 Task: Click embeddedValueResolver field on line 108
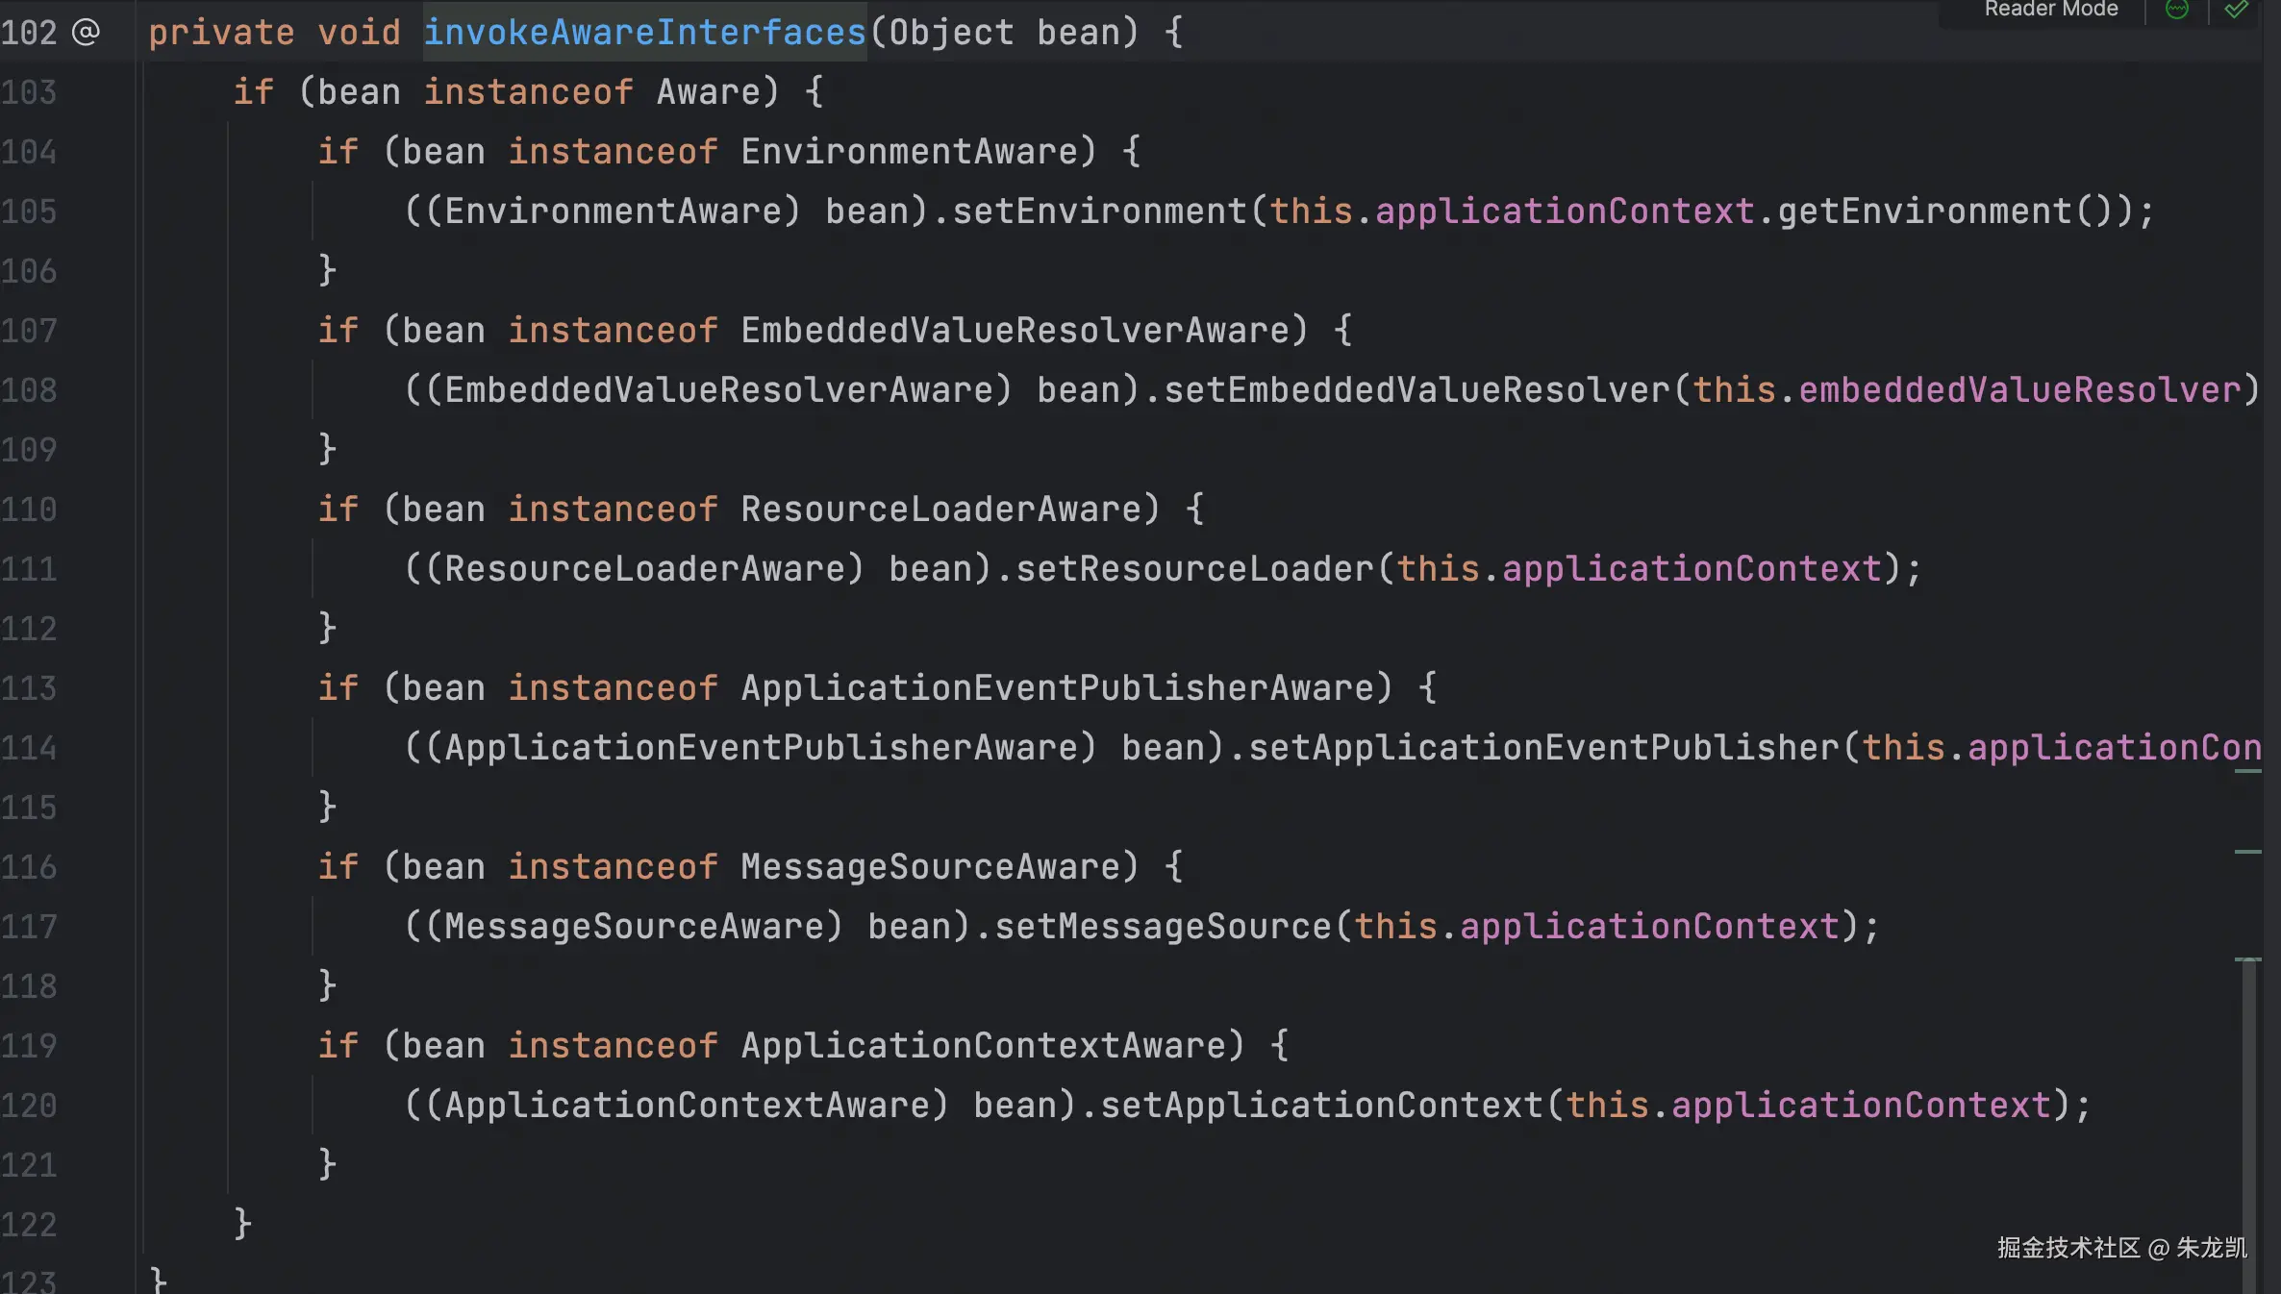click(x=2019, y=390)
